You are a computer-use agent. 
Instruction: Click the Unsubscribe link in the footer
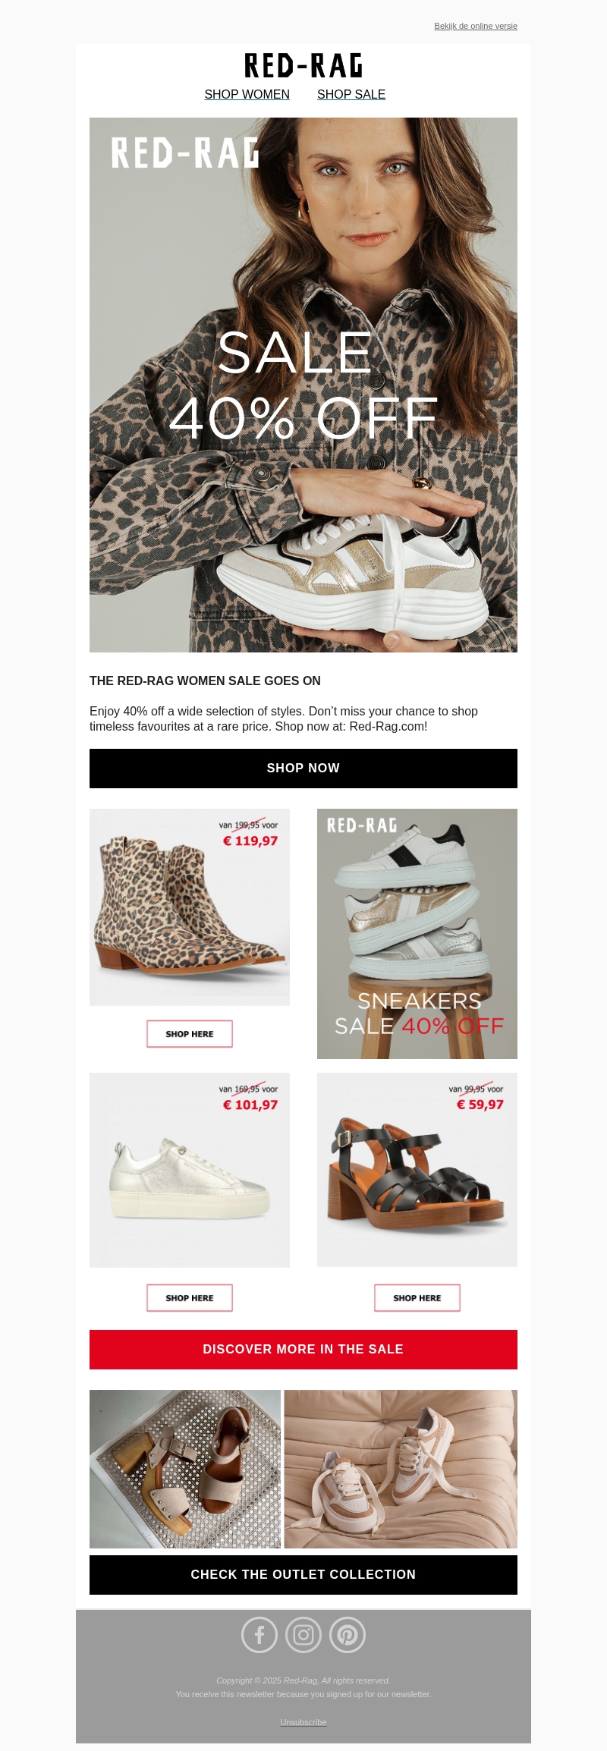tap(303, 1722)
